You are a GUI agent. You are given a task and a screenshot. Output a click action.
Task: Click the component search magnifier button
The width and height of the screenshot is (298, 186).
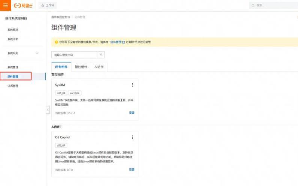101,55
